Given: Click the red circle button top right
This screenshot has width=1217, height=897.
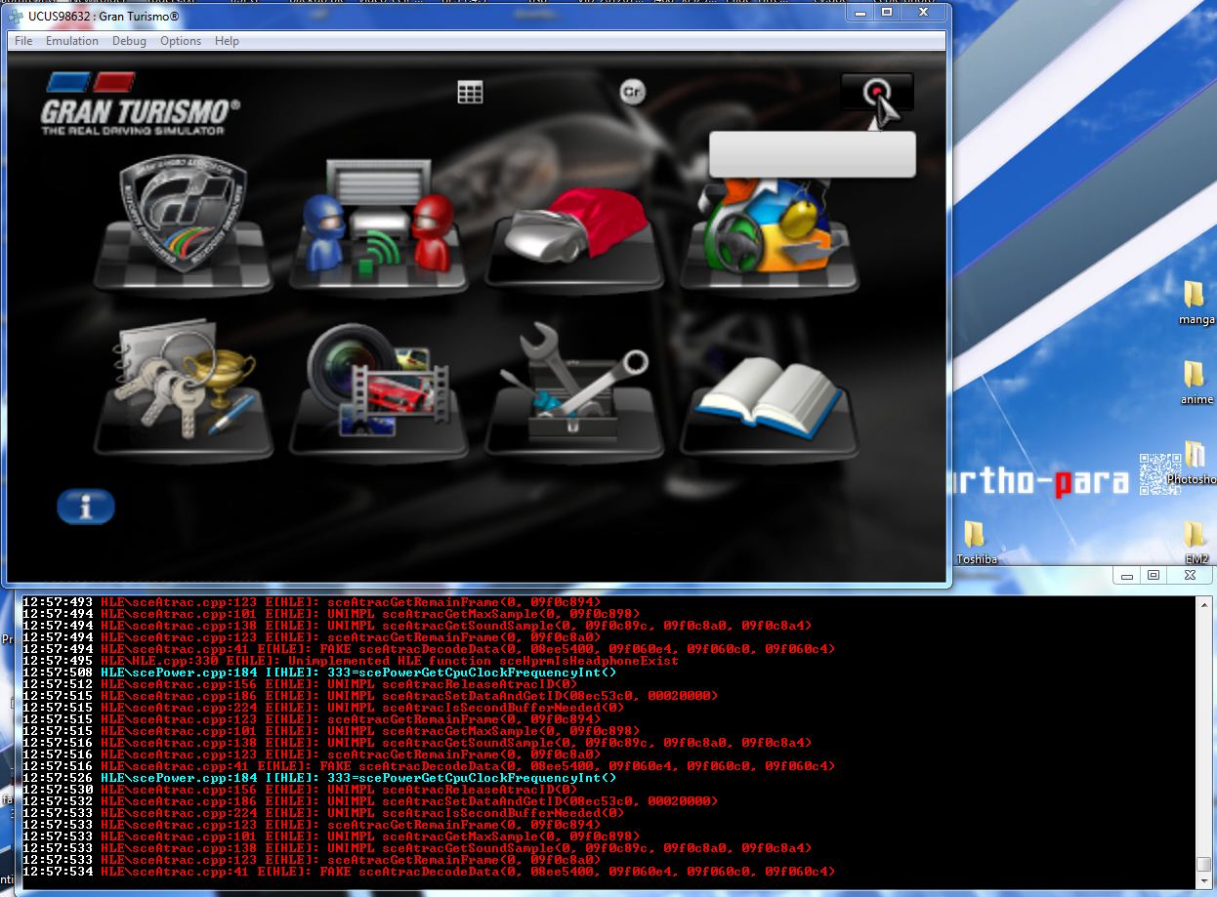Looking at the screenshot, I should [x=876, y=92].
